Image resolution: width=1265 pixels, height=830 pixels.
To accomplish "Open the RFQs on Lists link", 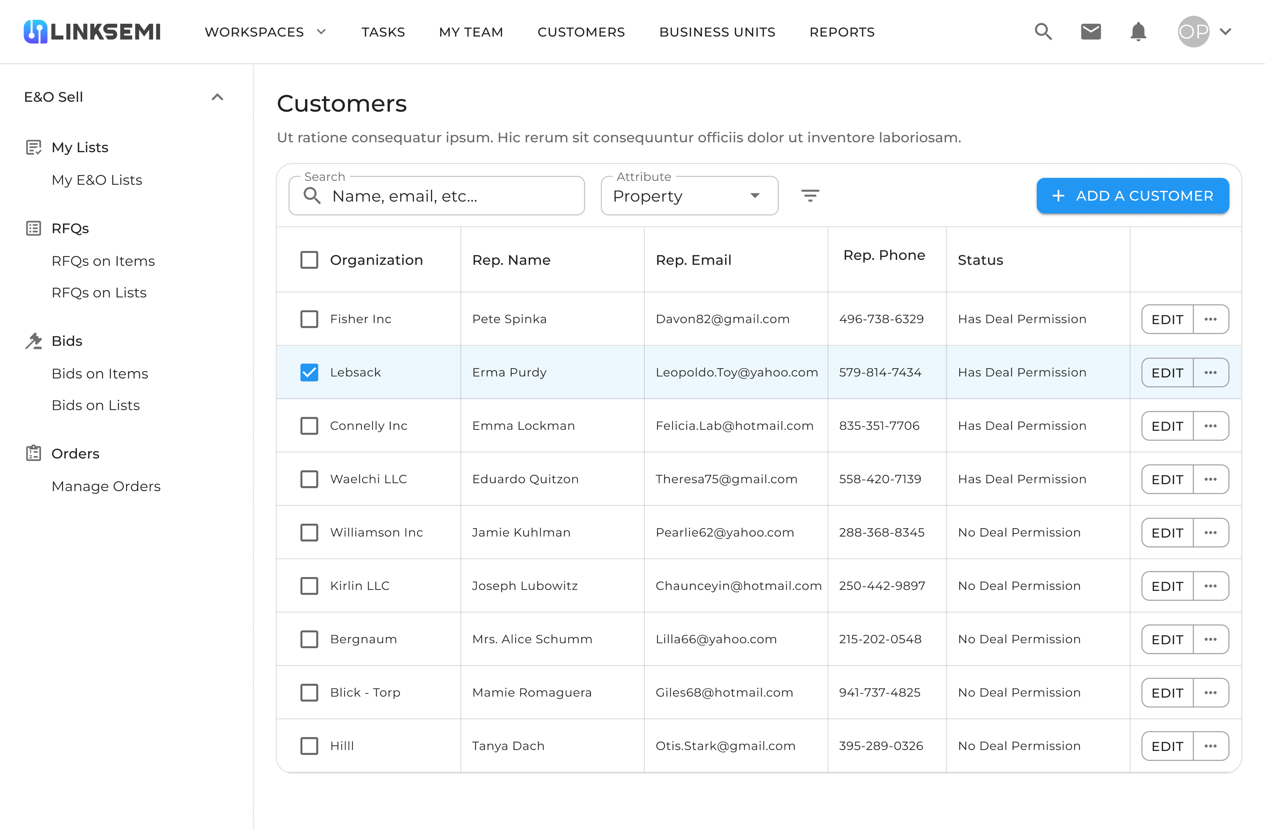I will coord(99,293).
